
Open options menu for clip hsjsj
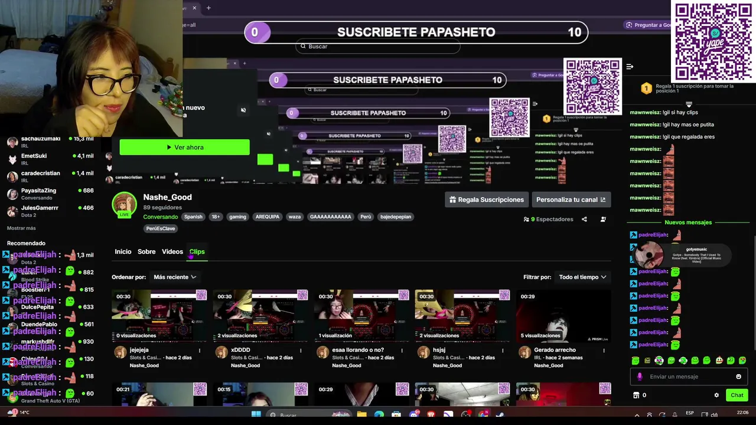(503, 350)
